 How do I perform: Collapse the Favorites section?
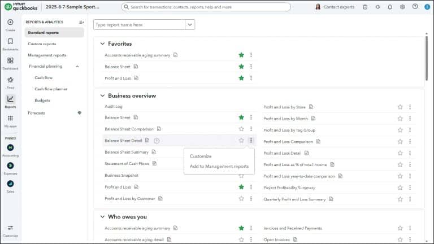point(102,43)
